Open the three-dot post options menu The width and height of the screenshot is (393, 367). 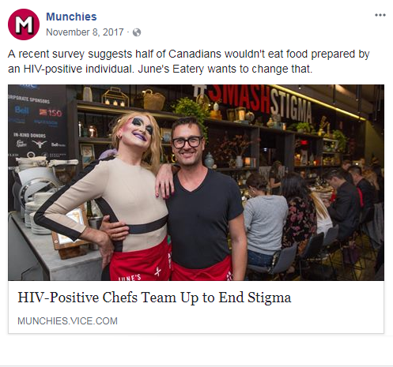380,15
